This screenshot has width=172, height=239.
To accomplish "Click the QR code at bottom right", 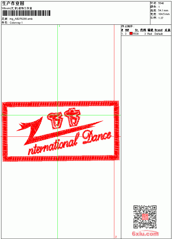I will tap(145, 216).
